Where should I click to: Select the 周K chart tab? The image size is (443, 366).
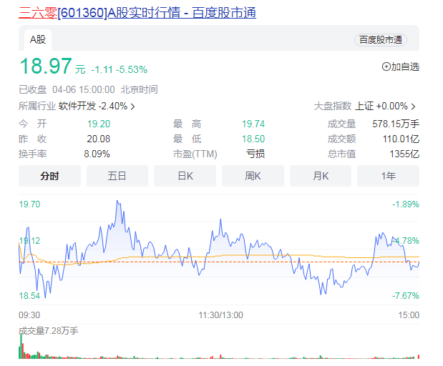[x=252, y=176]
